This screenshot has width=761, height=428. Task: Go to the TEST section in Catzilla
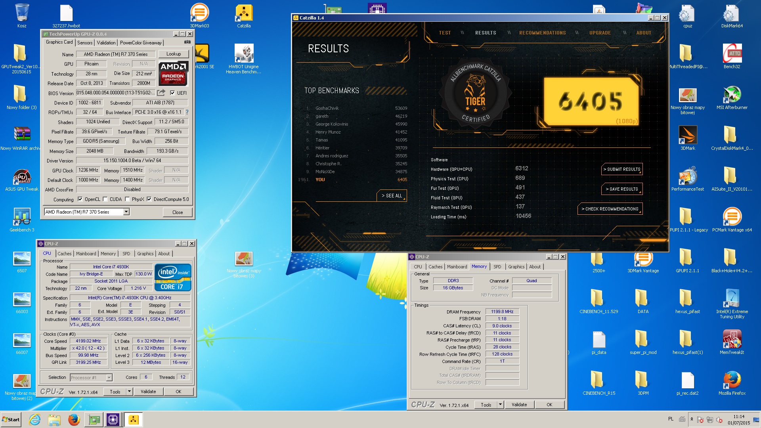[445, 33]
